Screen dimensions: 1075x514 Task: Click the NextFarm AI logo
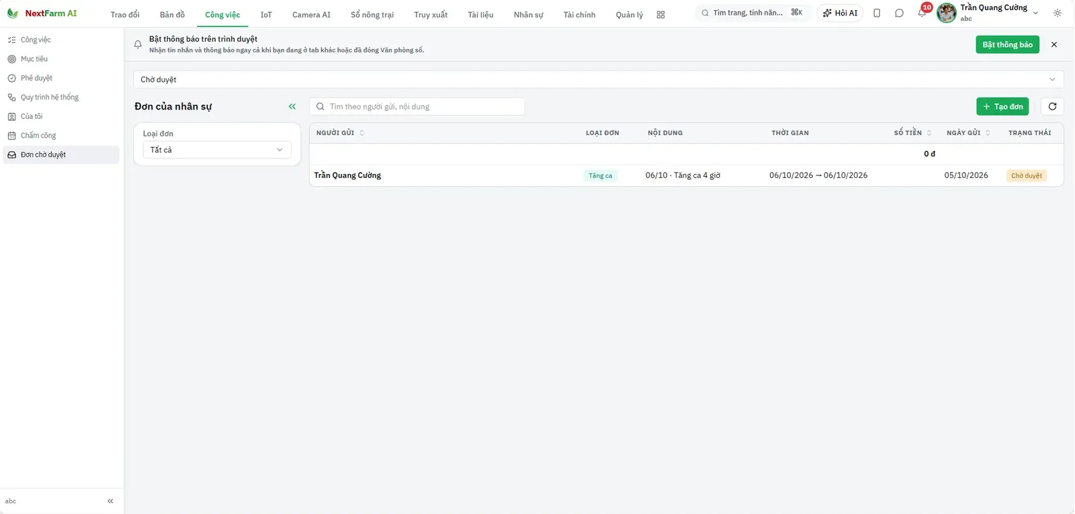42,13
